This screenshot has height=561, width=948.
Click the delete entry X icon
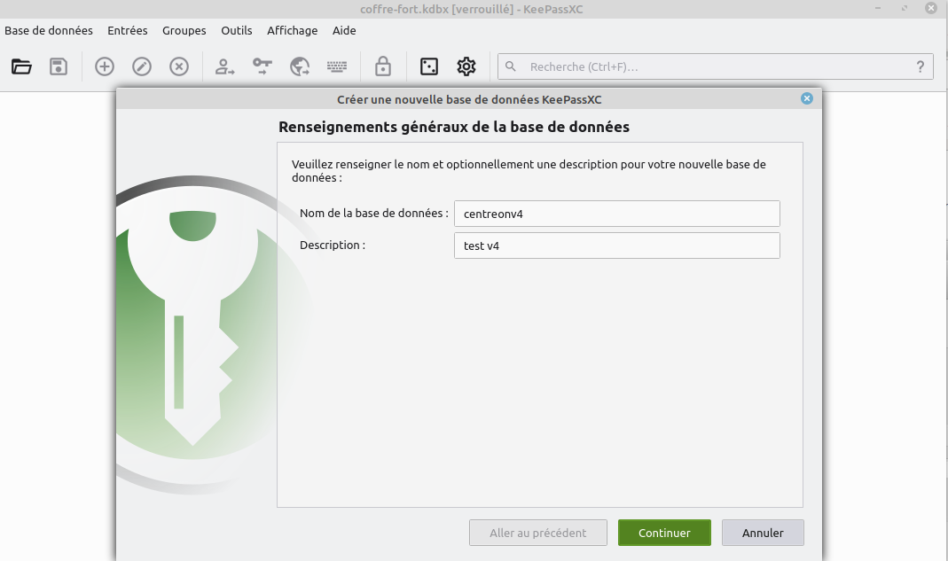coord(179,66)
